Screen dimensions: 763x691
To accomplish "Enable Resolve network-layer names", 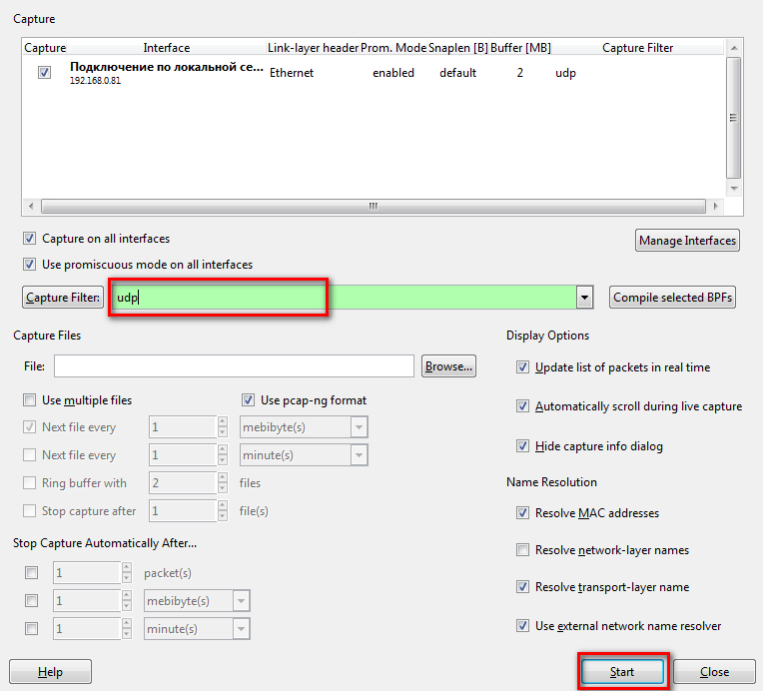I will click(x=522, y=550).
